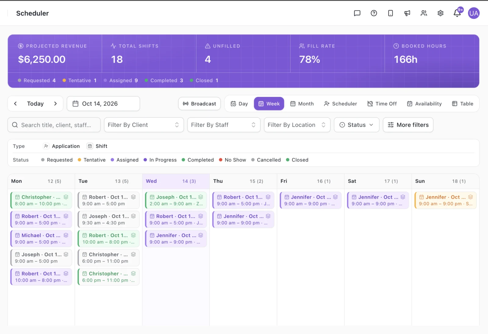Click the Today button
Image resolution: width=488 pixels, height=334 pixels.
(35, 104)
